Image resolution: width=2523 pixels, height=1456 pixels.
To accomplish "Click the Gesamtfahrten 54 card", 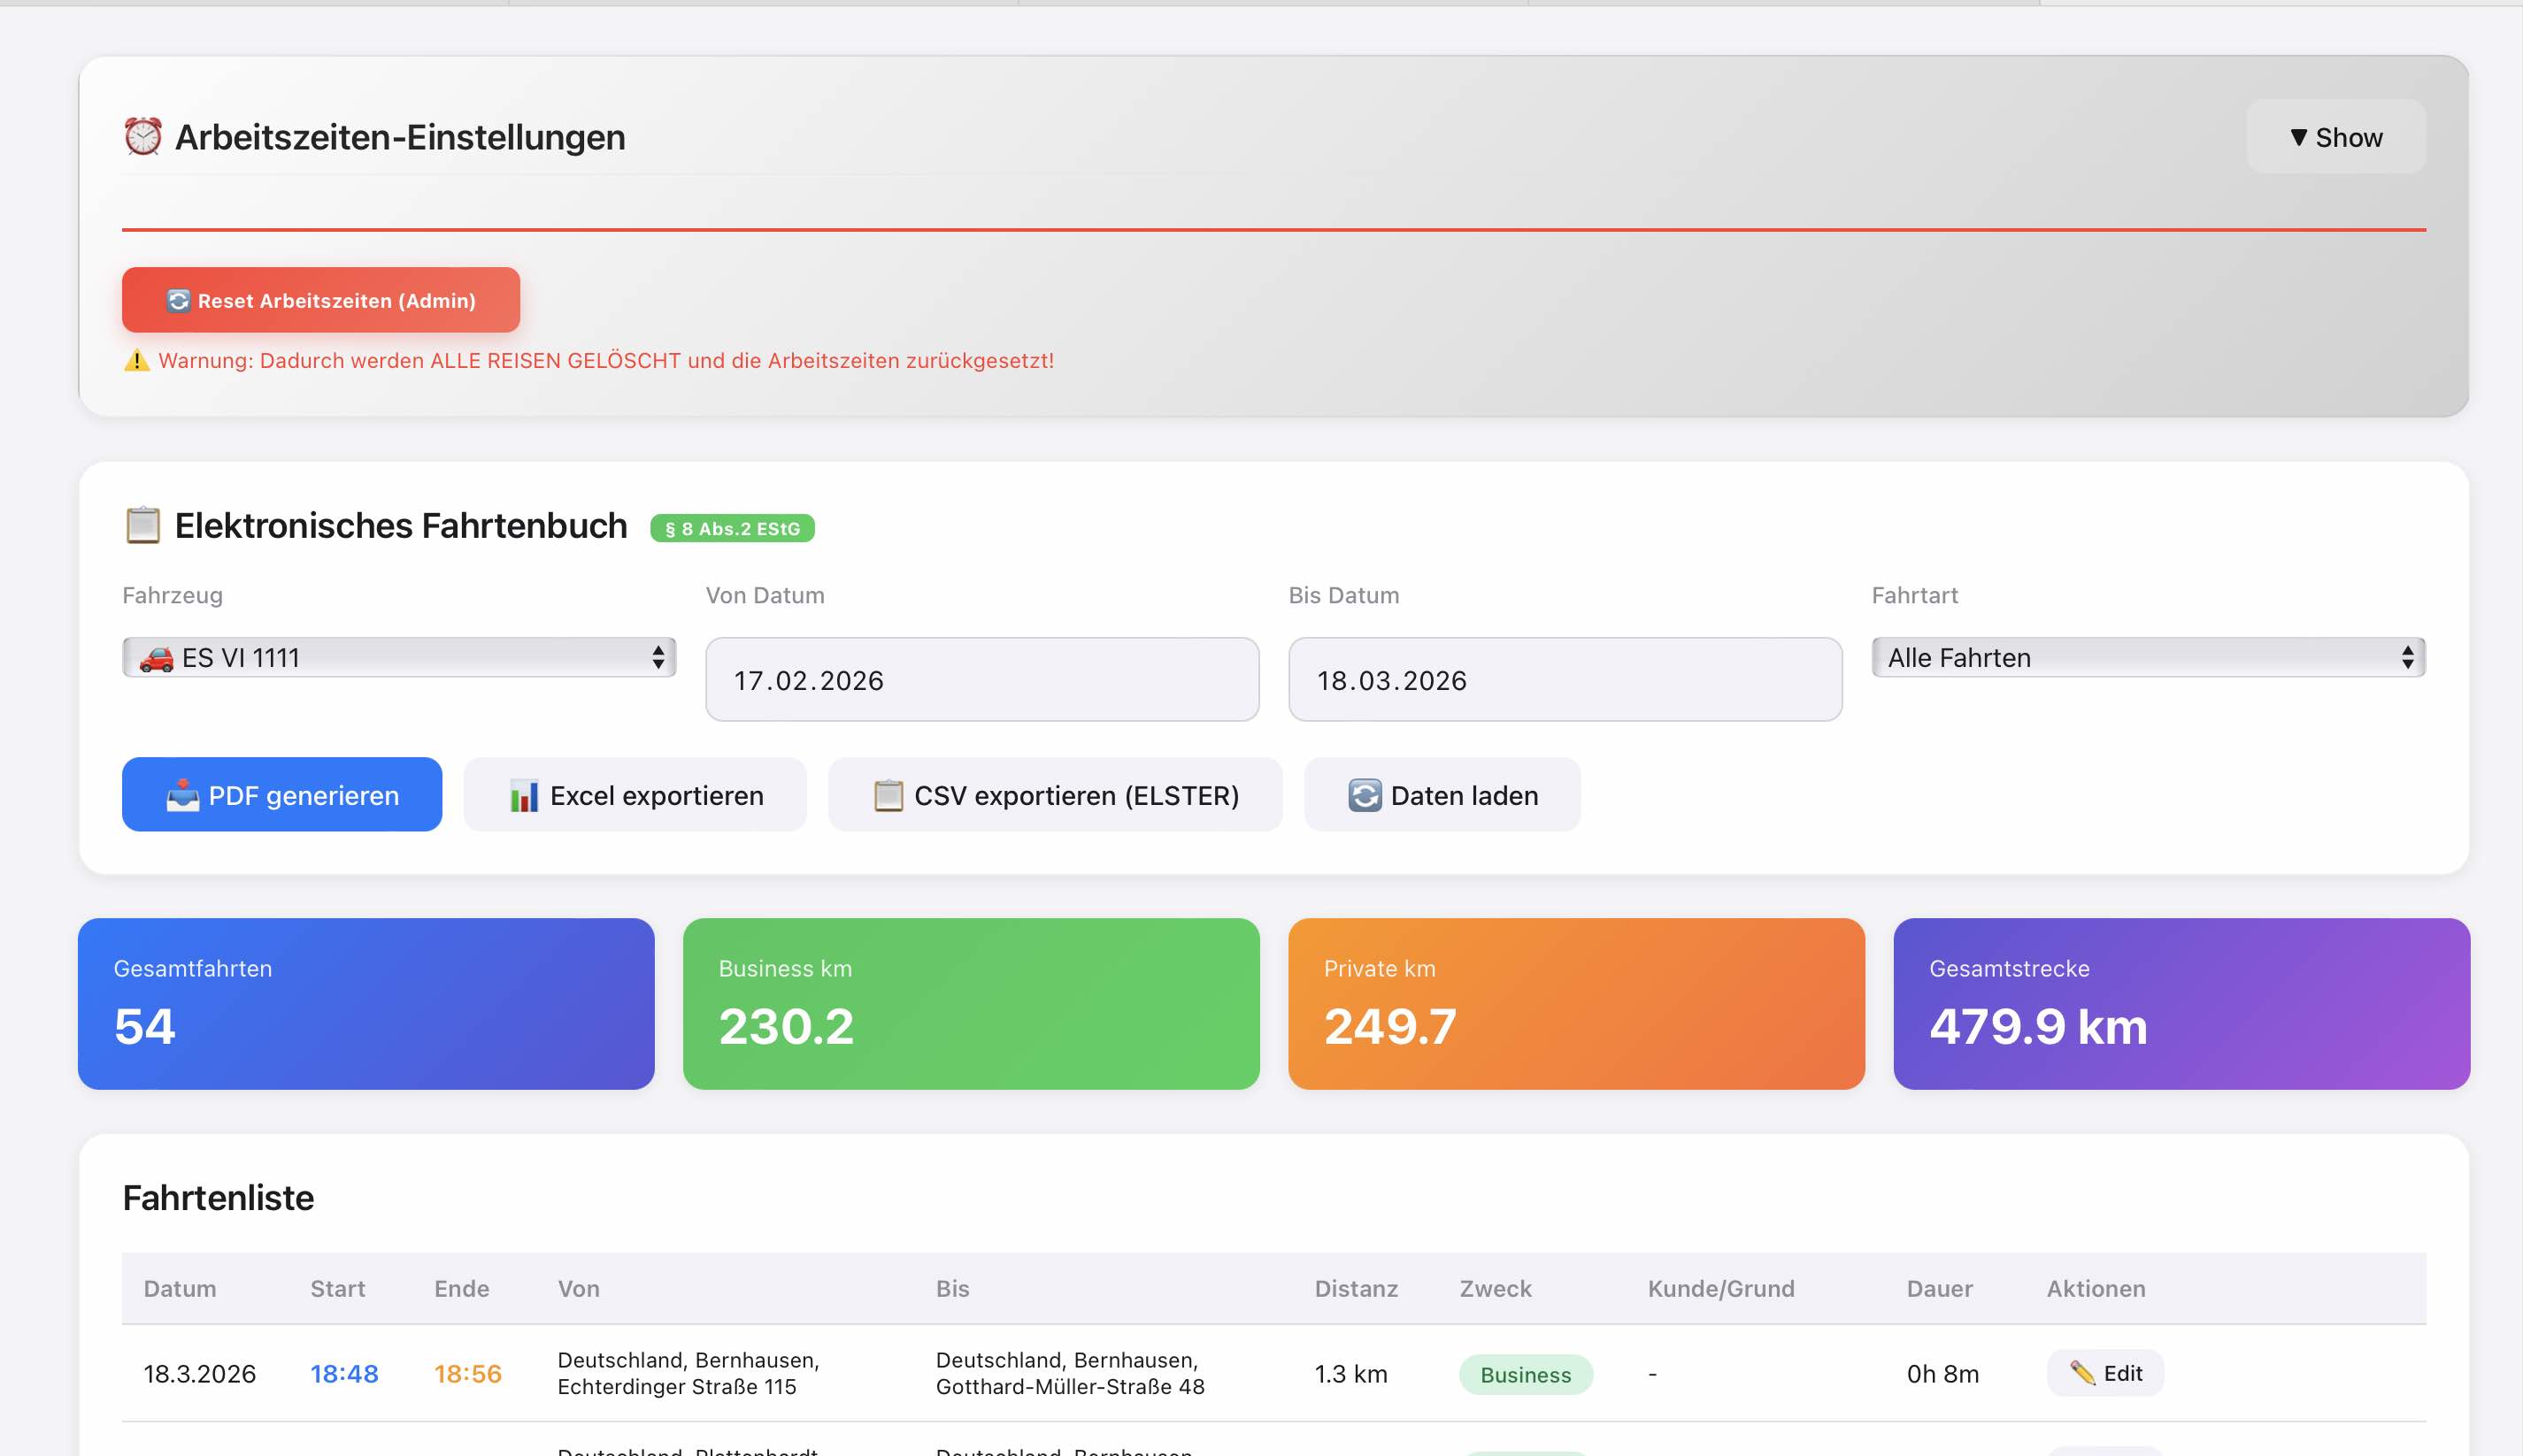I will (366, 1004).
